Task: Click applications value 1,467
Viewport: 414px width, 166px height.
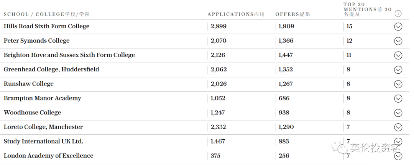Action: pos(218,141)
